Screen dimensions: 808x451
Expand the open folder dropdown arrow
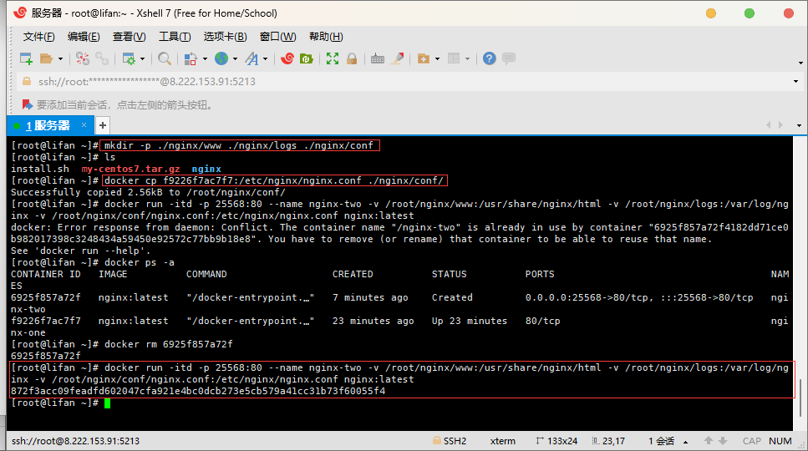(x=60, y=58)
